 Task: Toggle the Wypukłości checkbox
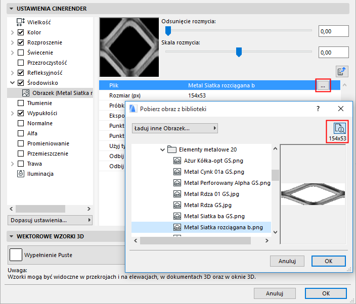coord(21,113)
